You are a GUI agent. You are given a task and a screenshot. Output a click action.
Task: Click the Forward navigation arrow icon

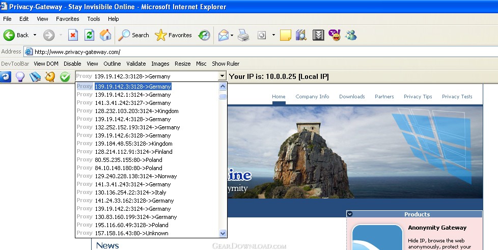[x=49, y=35]
